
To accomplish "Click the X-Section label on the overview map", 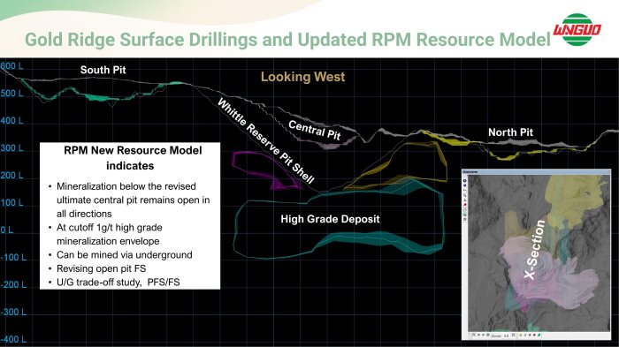I will [535, 250].
